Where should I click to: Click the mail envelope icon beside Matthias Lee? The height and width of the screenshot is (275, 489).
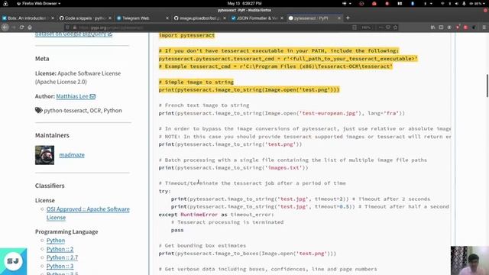pos(92,96)
